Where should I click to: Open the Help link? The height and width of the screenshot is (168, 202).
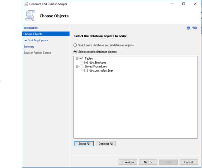[x=194, y=28]
